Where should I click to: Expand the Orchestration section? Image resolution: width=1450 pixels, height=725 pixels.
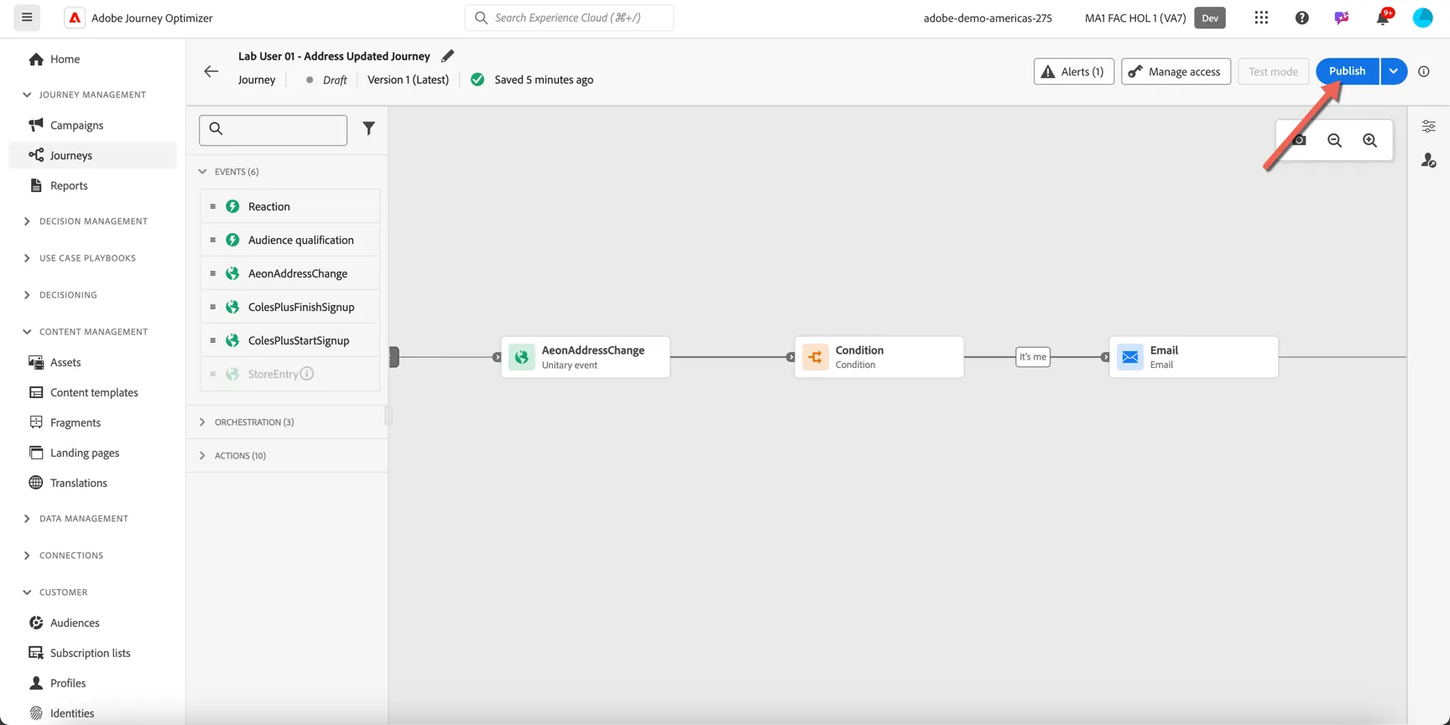click(202, 422)
